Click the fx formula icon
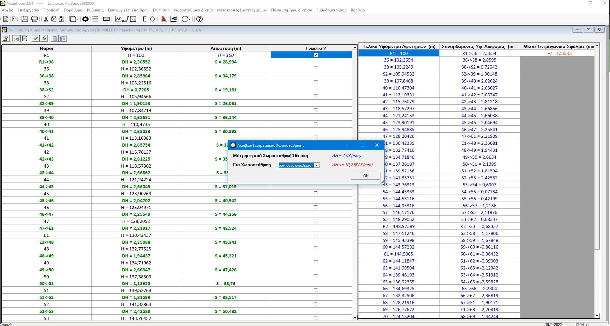 click(44, 38)
